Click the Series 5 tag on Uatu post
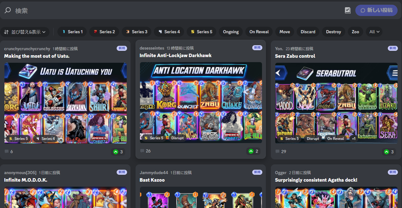This screenshot has width=402, height=208. (18, 139)
